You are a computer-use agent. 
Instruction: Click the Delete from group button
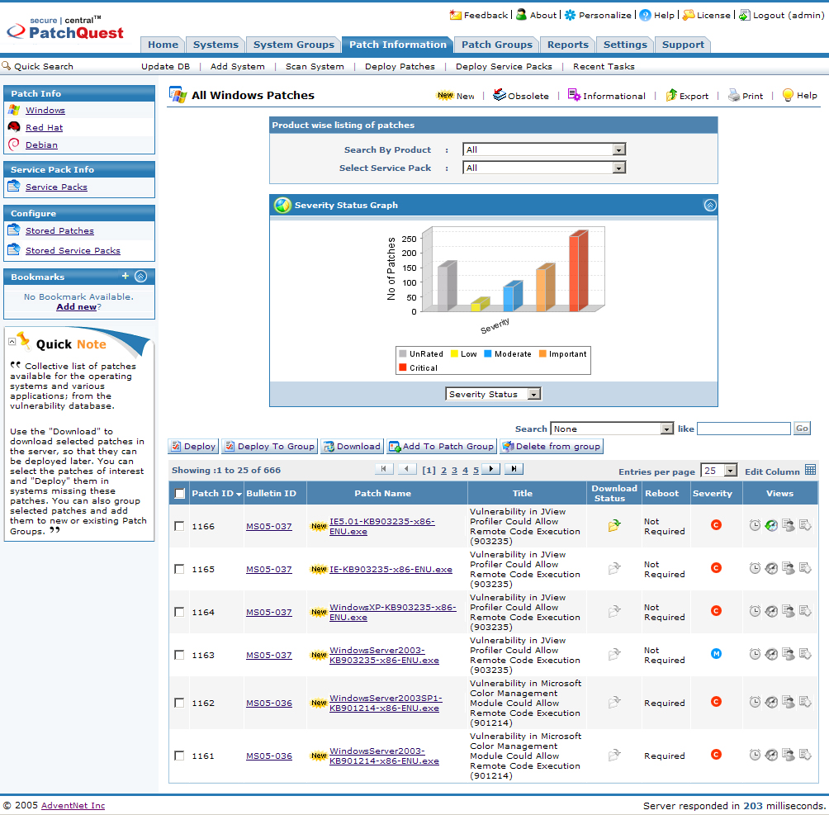[x=552, y=447]
